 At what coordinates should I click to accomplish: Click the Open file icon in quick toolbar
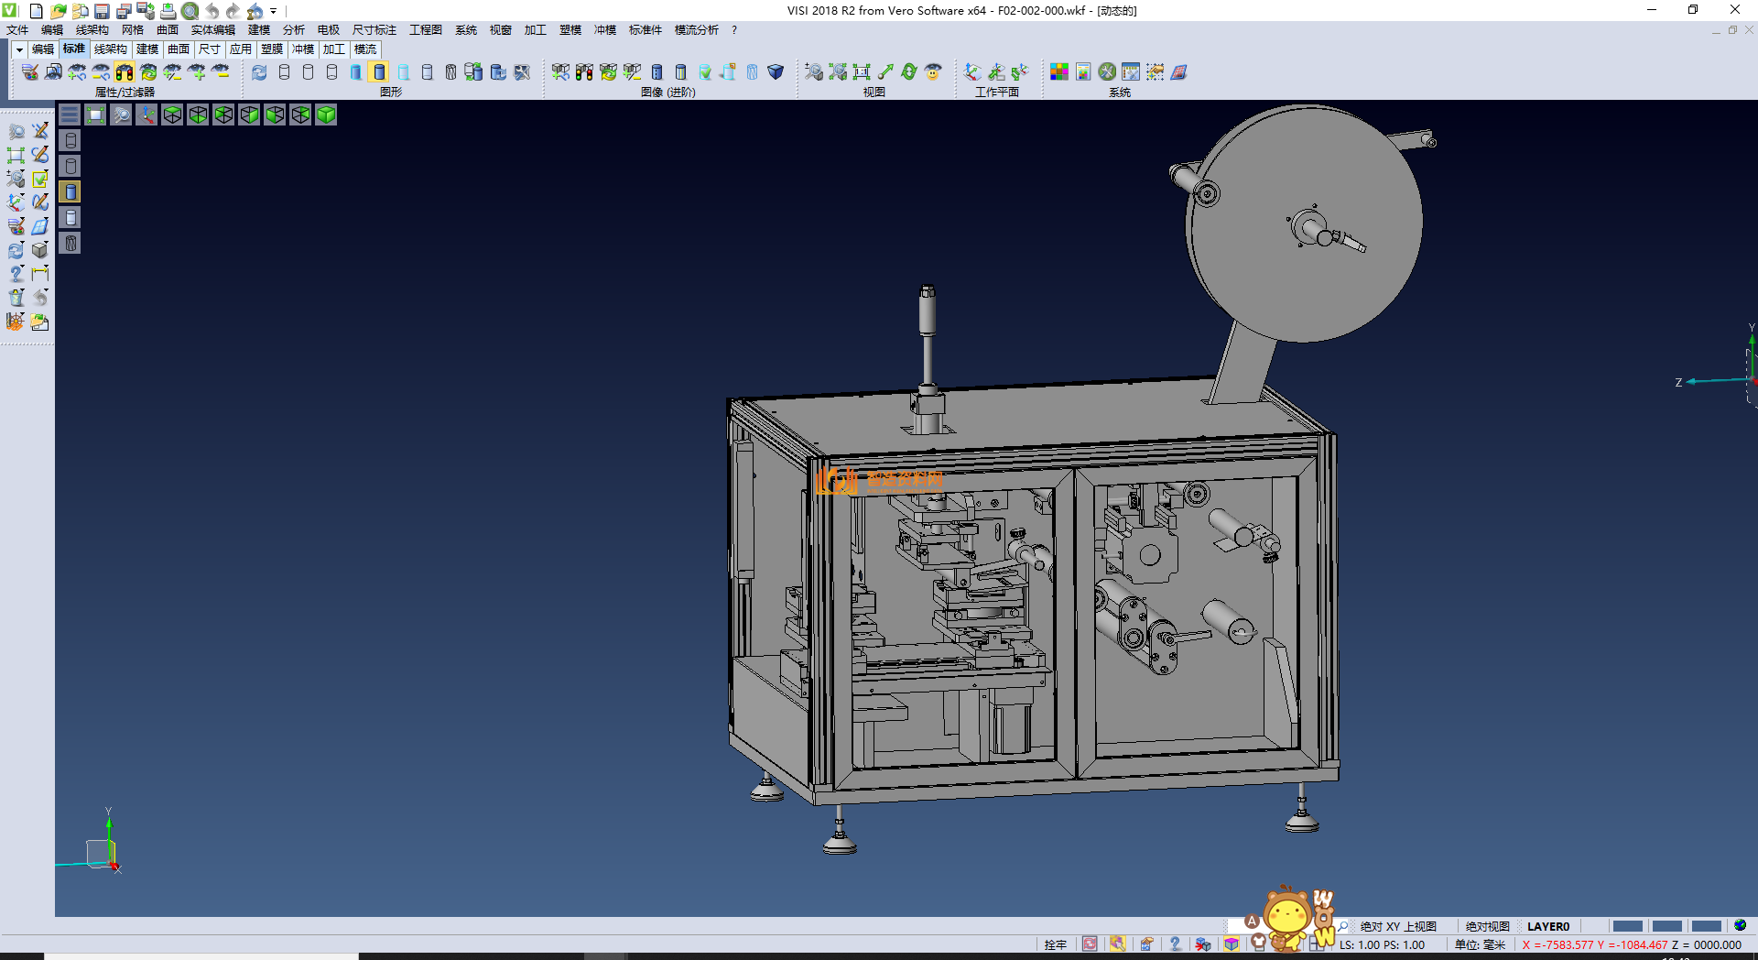pos(58,11)
